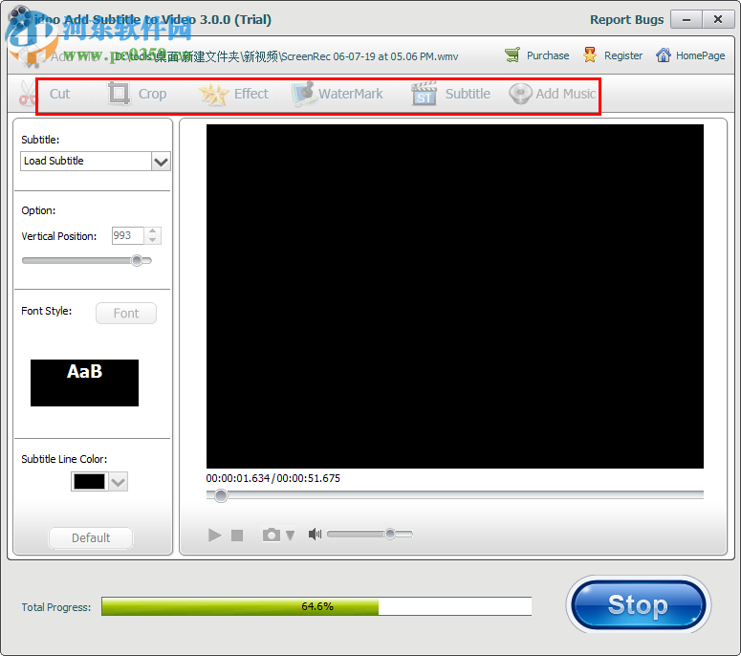Click the Vertical Position value field
The height and width of the screenshot is (656, 741).
pyautogui.click(x=127, y=235)
